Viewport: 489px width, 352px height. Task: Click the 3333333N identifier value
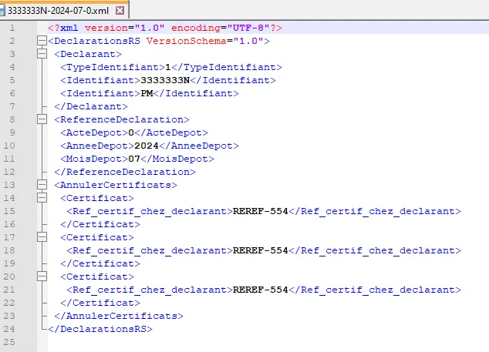(165, 80)
